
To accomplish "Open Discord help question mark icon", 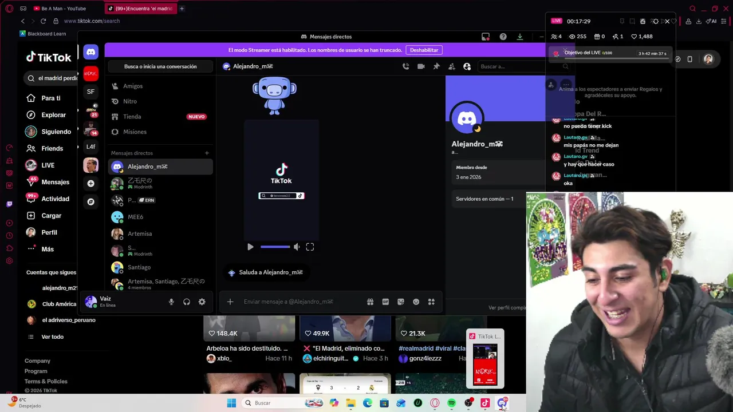I will pos(503,37).
